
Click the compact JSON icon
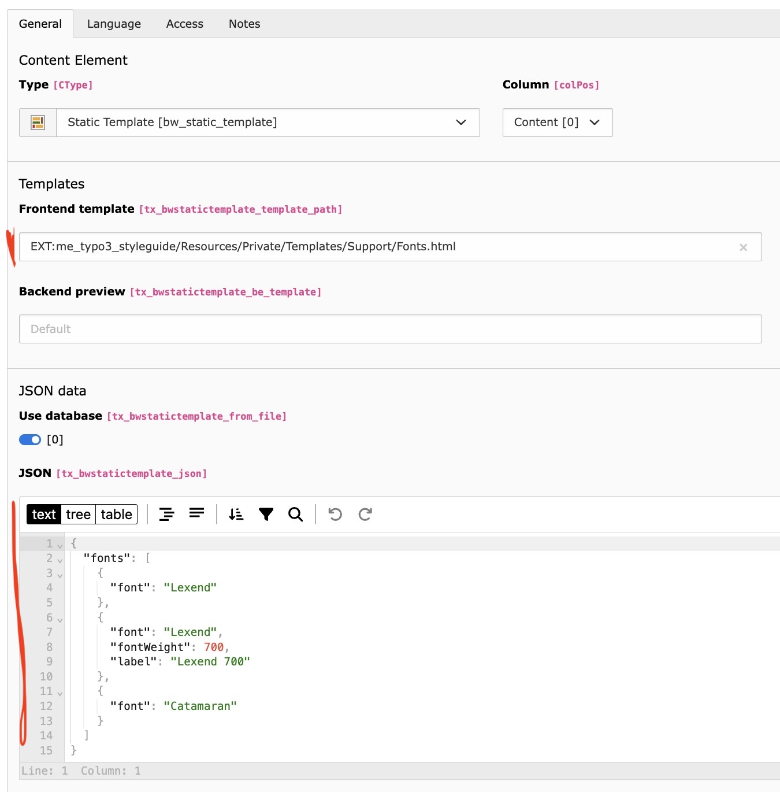196,514
